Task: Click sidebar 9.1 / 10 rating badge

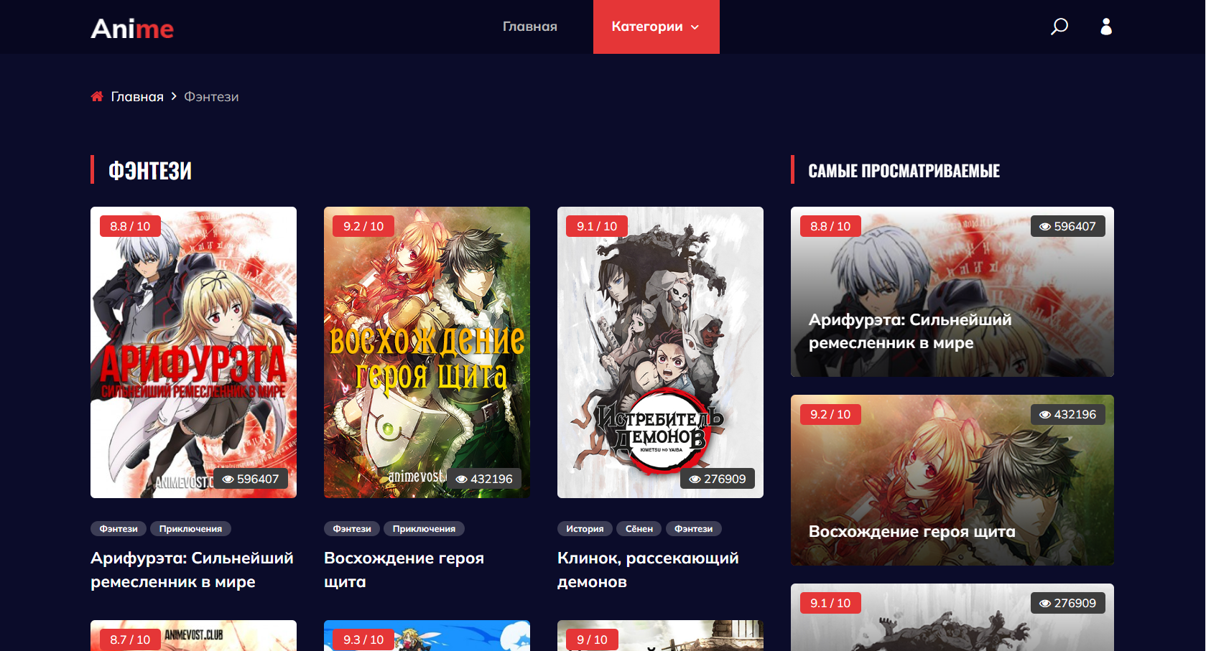Action: 830,603
